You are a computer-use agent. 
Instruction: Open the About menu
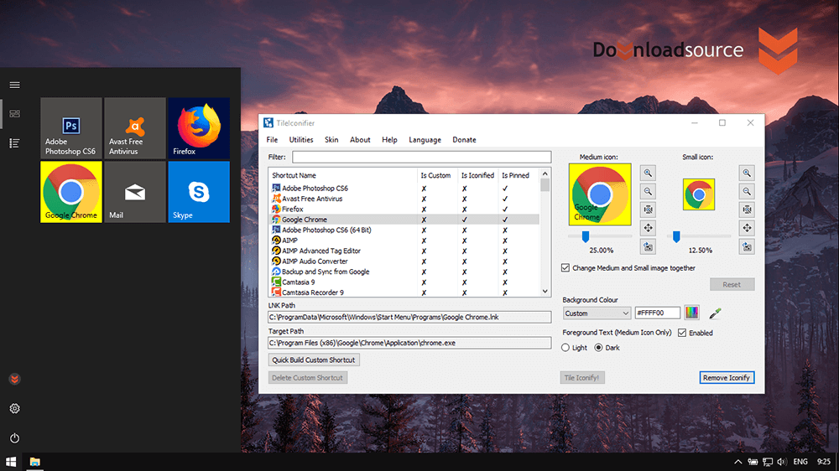(x=360, y=139)
